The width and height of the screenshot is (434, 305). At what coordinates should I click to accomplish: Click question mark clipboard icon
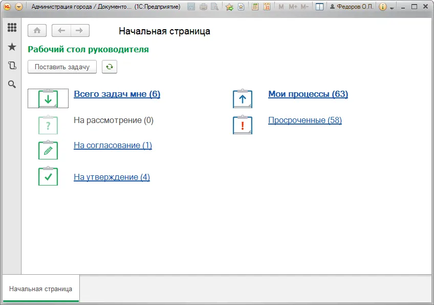48,125
